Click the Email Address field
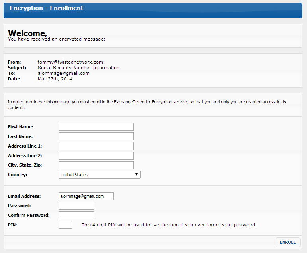The image size is (307, 253). [86, 196]
